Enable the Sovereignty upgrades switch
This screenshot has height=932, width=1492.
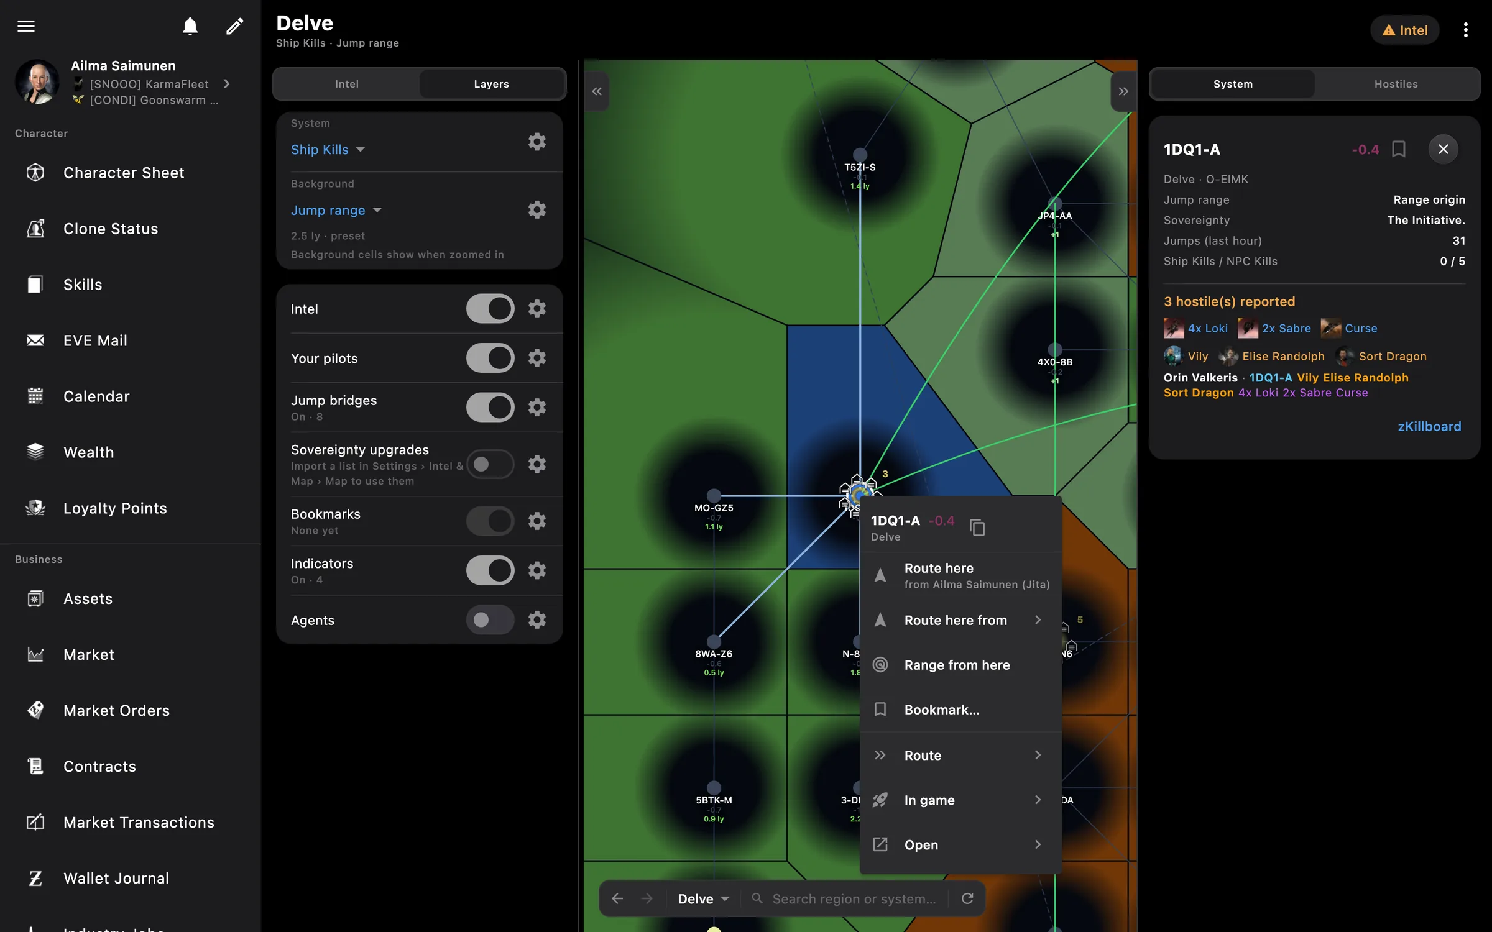click(490, 464)
